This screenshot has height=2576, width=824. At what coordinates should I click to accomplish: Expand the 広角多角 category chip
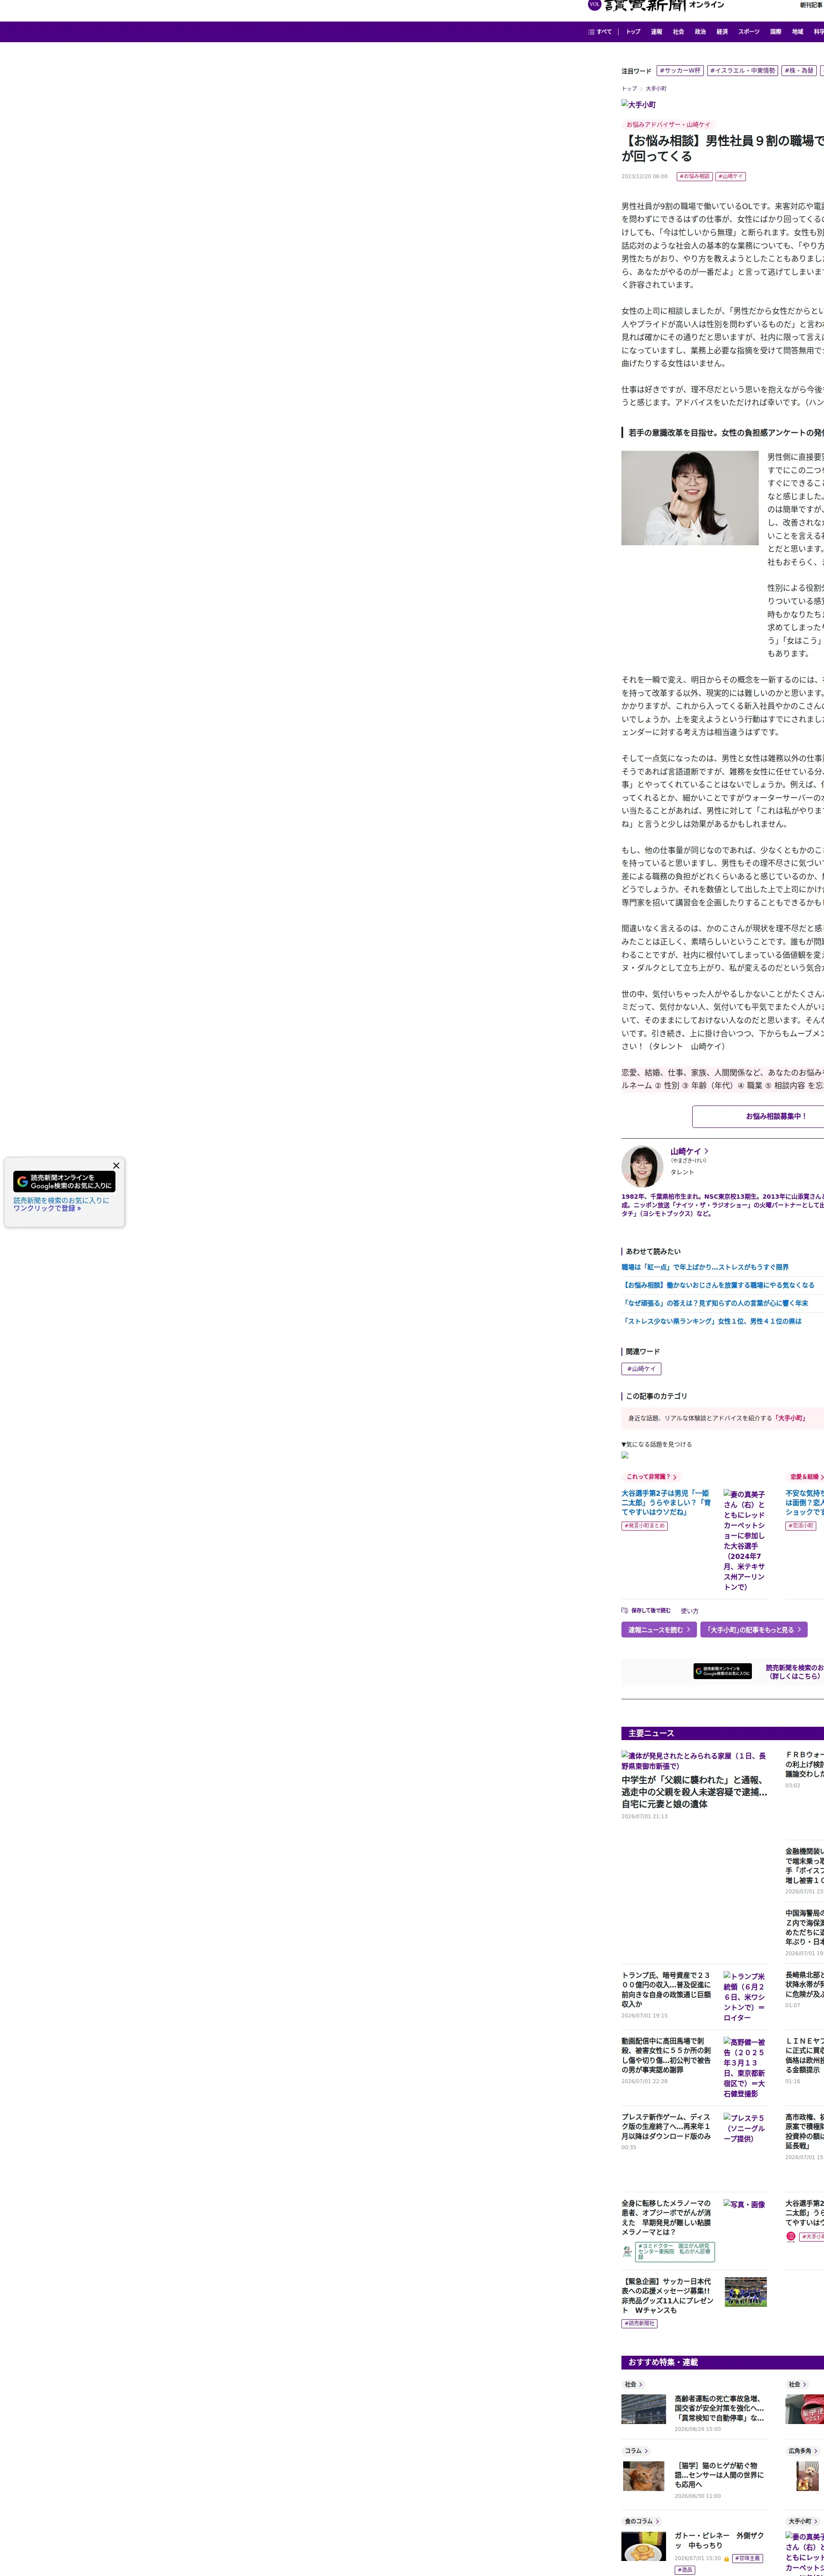802,2451
